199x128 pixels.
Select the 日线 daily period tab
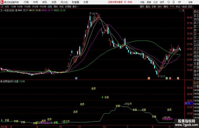pyautogui.click(x=50, y=7)
